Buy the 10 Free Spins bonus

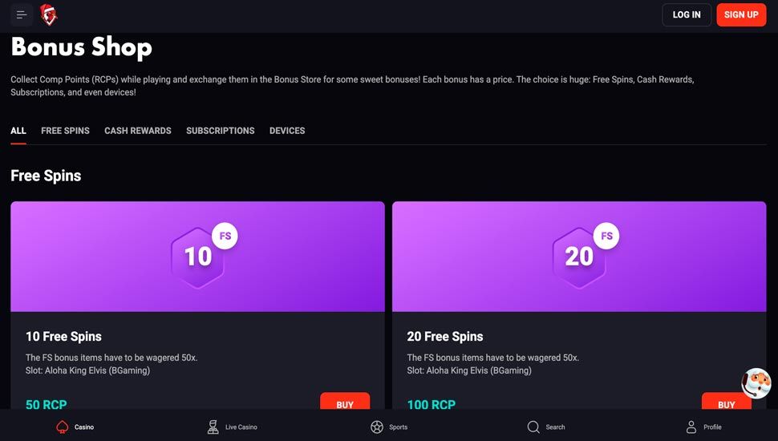tap(345, 403)
